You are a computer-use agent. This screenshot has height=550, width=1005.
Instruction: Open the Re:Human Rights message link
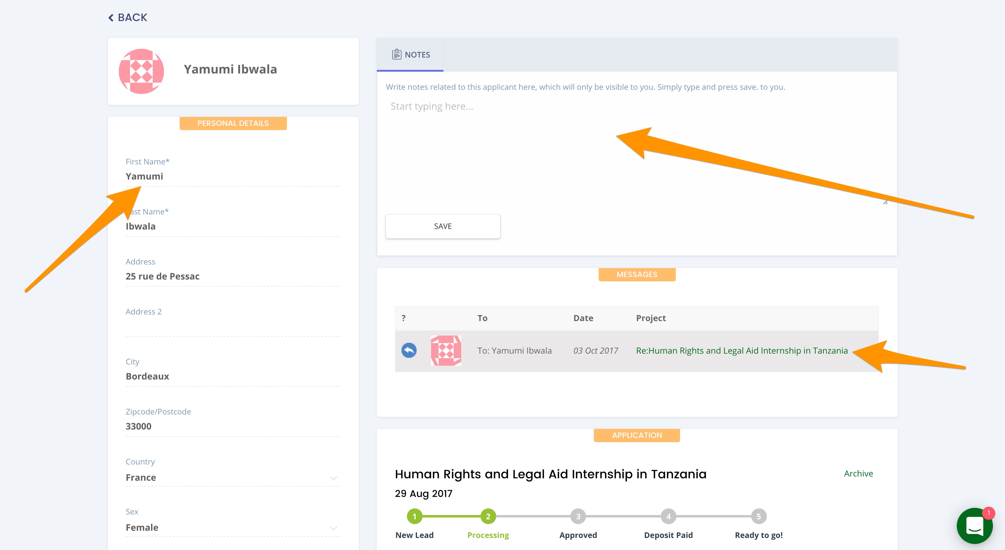742,350
